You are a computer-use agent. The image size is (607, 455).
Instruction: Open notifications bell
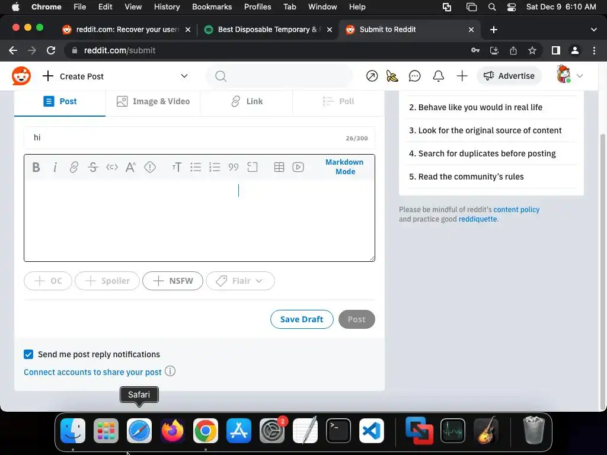tap(438, 76)
